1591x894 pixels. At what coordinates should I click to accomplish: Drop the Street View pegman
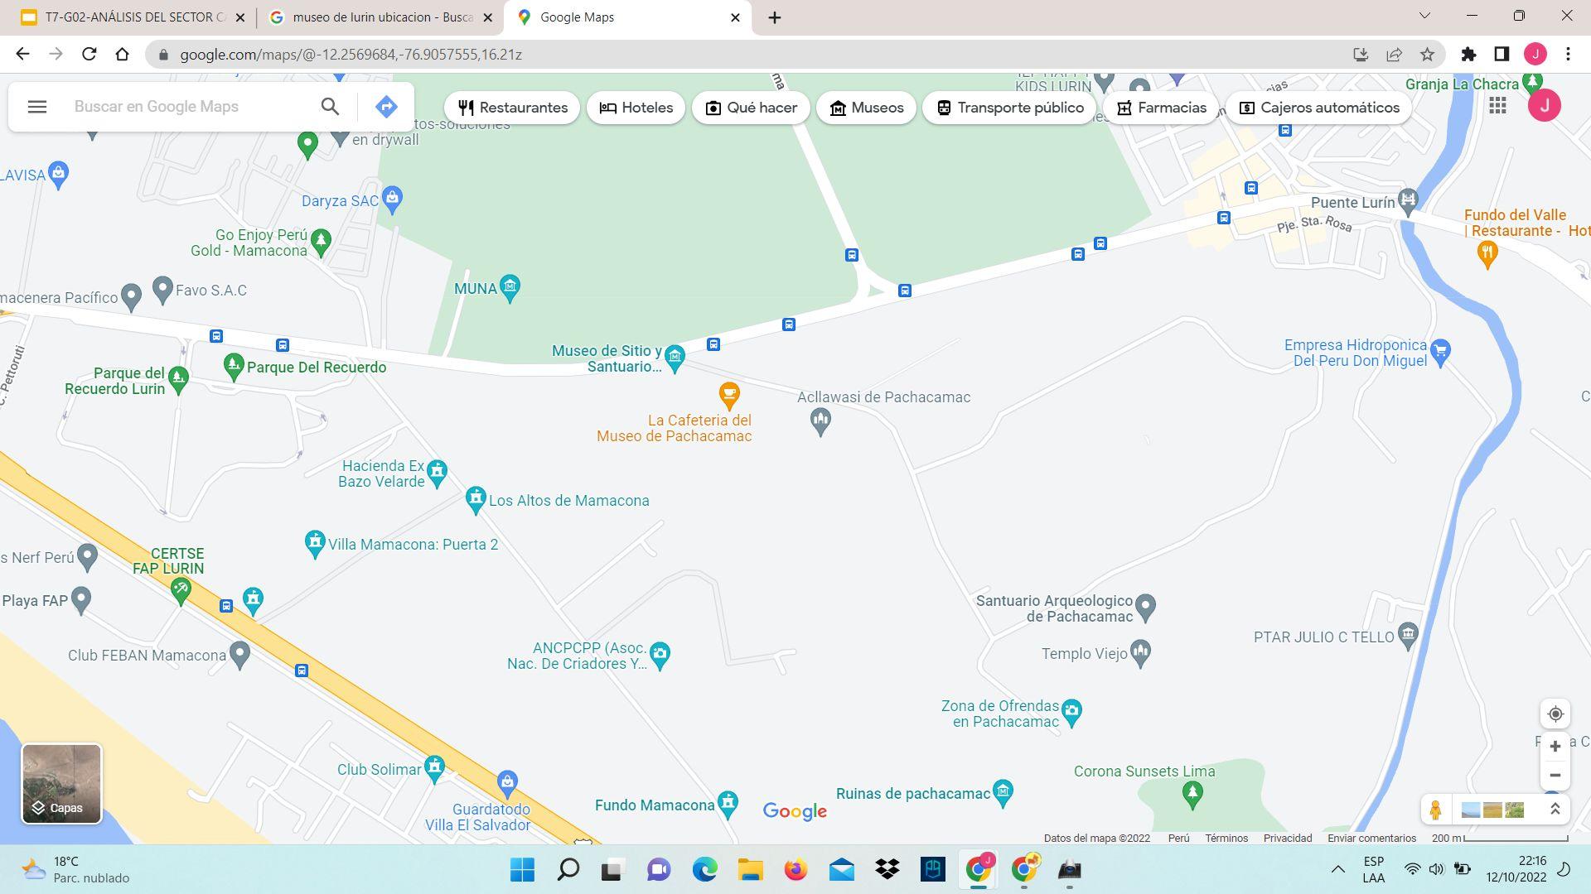coord(1436,810)
